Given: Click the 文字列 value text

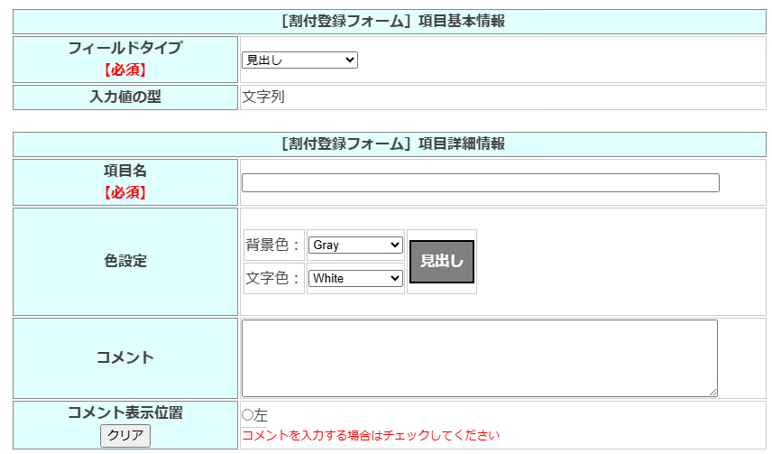Looking at the screenshot, I should tap(263, 97).
